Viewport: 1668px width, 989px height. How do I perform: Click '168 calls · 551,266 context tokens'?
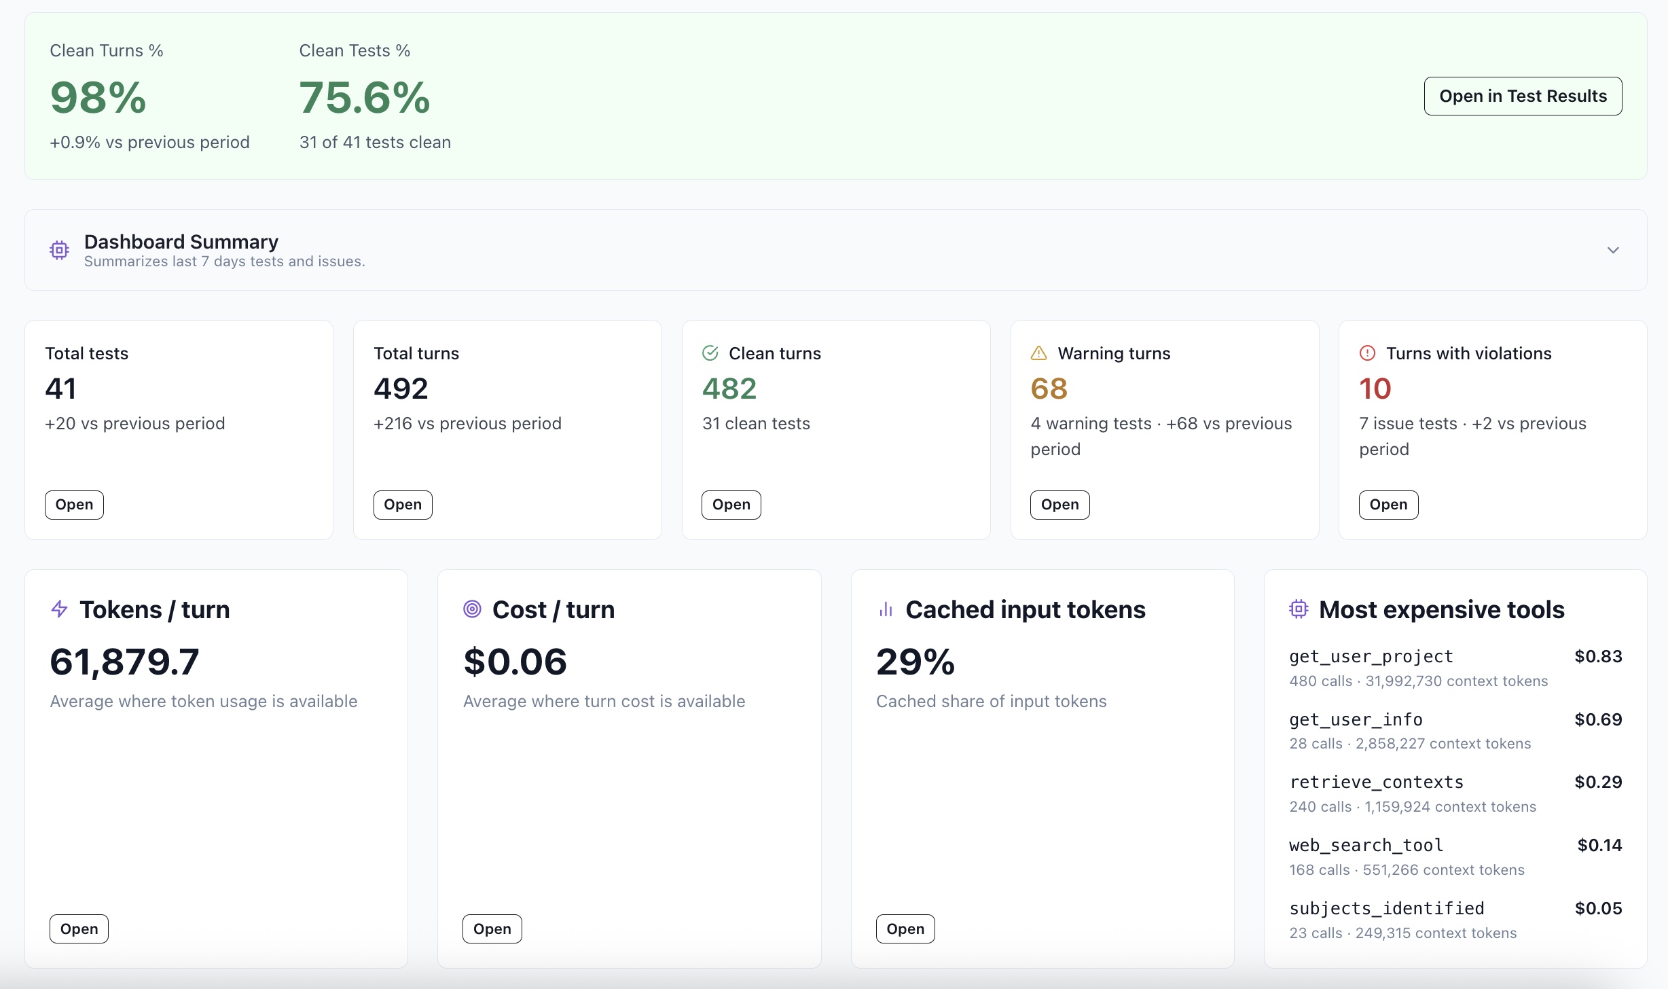point(1407,870)
